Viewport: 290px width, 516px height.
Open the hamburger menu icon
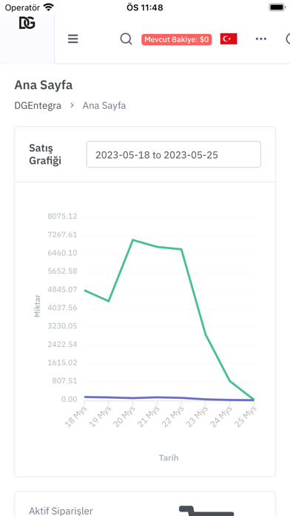pos(73,39)
